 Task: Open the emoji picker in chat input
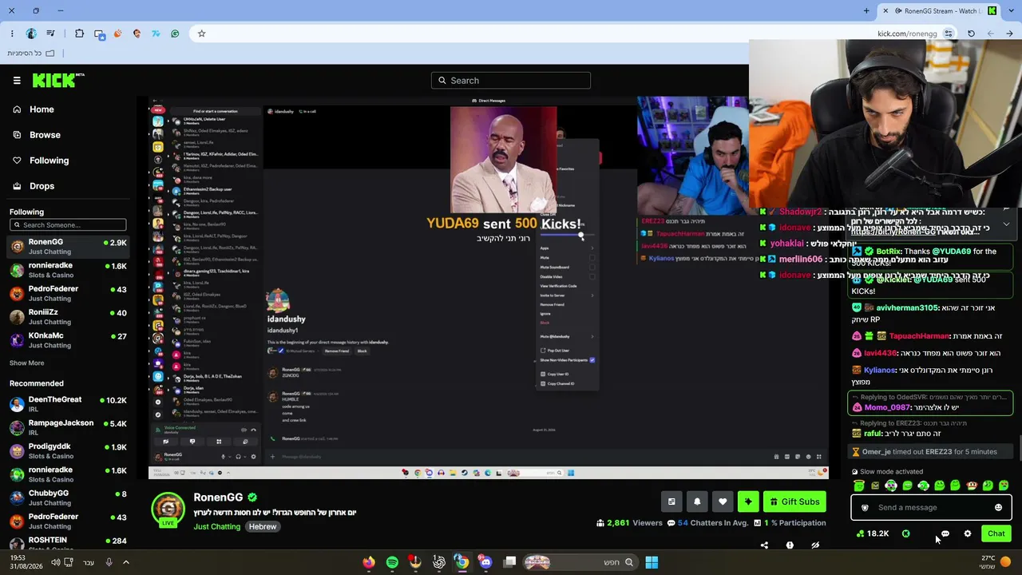point(998,507)
